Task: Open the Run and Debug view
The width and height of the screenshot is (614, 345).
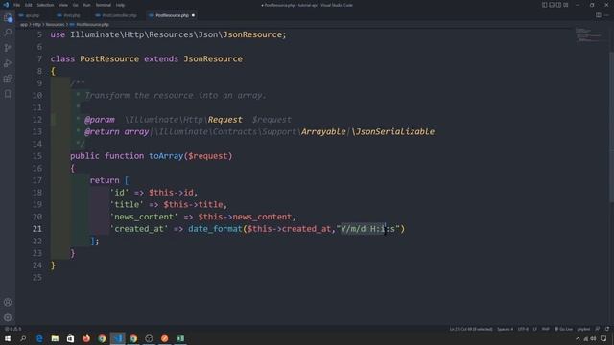Action: coord(8,63)
